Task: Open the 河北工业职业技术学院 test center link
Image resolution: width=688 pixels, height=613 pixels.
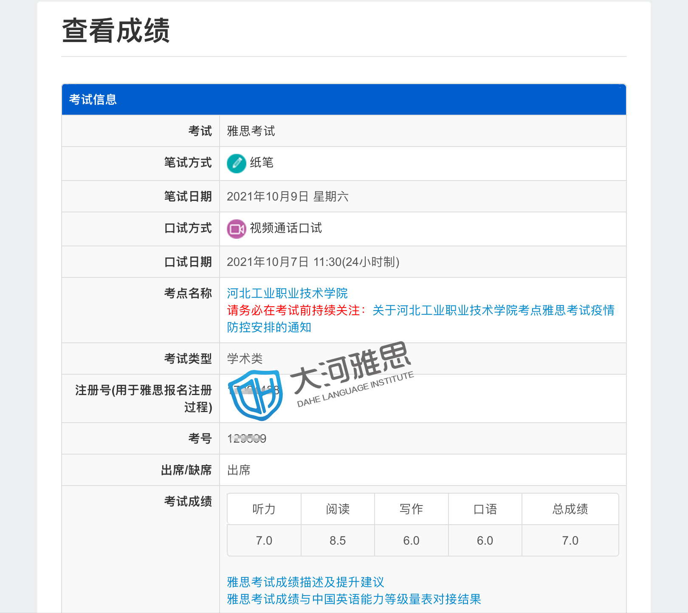Action: point(287,293)
